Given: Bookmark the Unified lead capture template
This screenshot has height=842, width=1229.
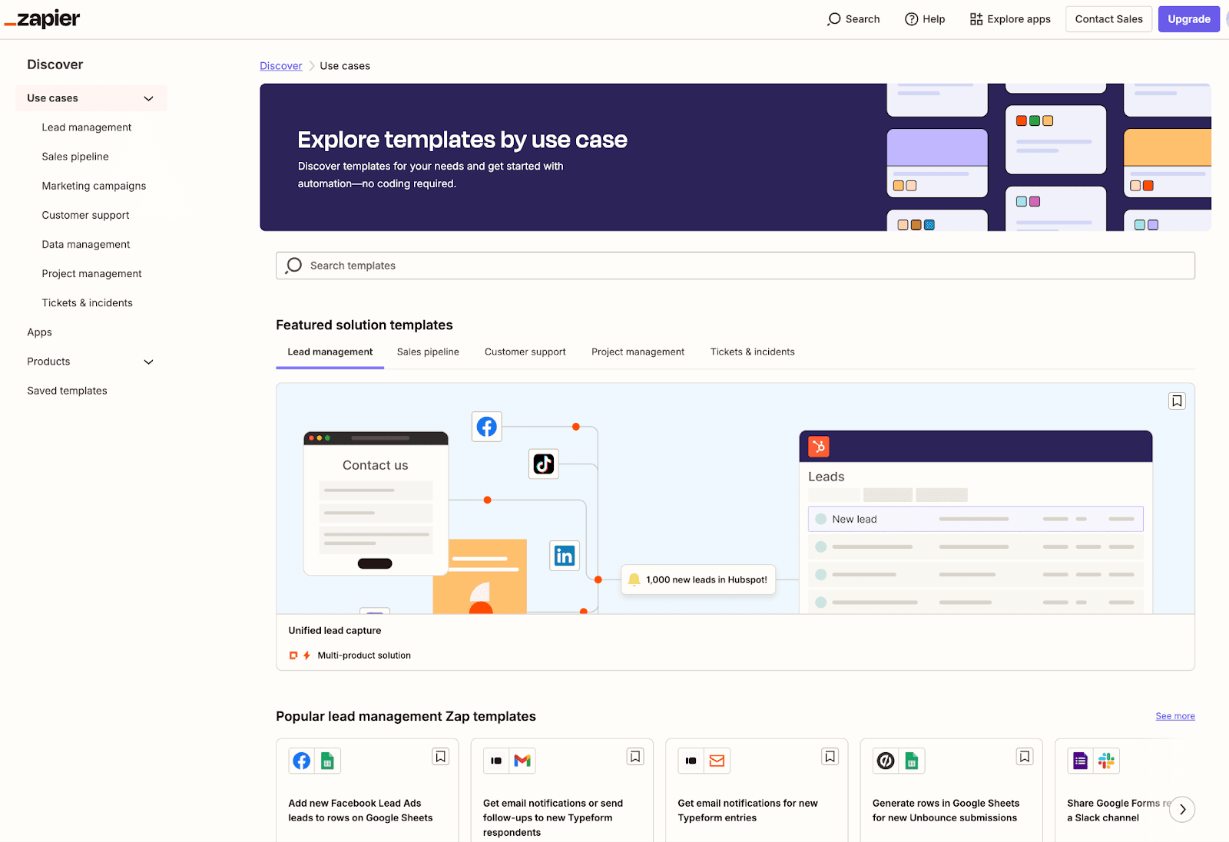Looking at the screenshot, I should (1177, 401).
